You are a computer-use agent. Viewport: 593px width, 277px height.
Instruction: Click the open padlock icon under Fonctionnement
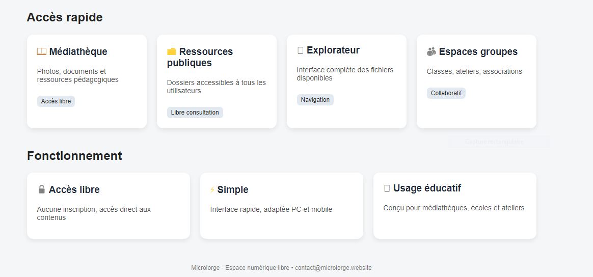pos(42,189)
